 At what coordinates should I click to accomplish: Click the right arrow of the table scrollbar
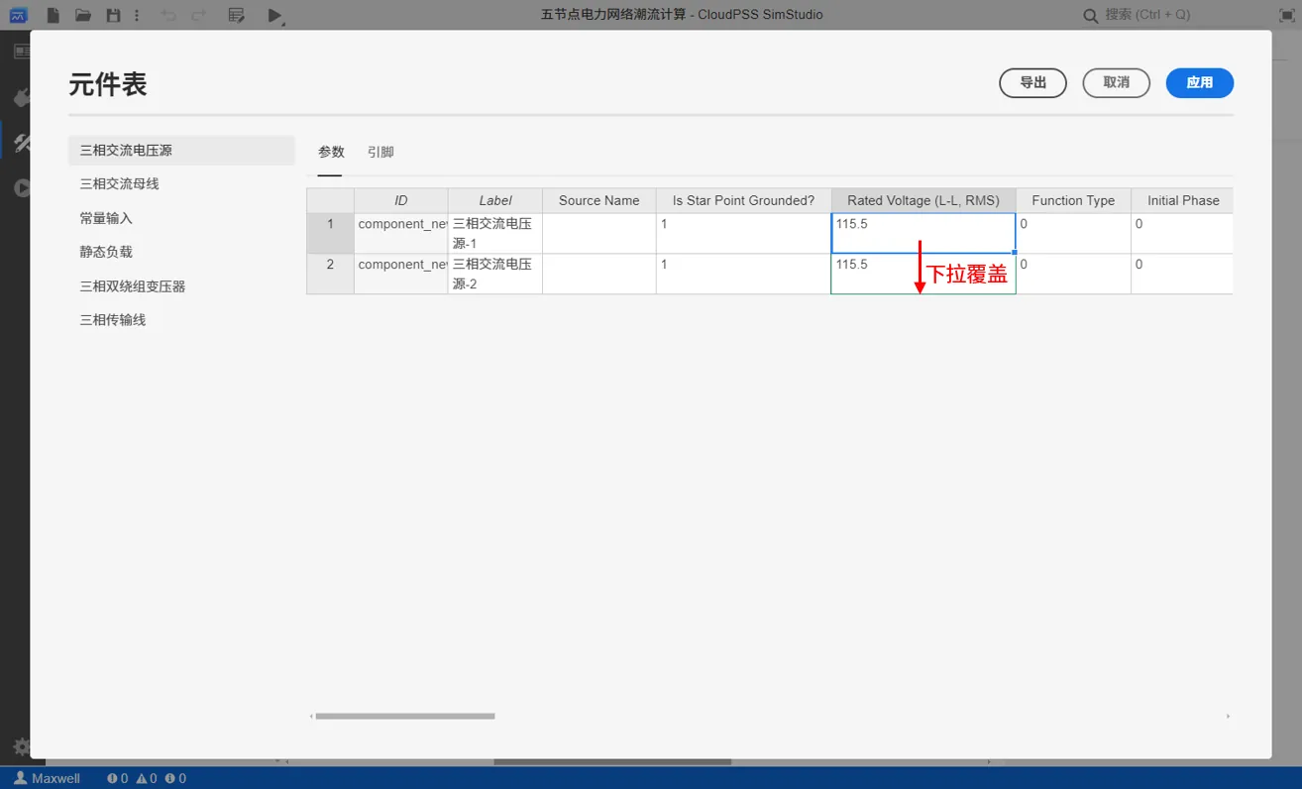pyautogui.click(x=1228, y=716)
